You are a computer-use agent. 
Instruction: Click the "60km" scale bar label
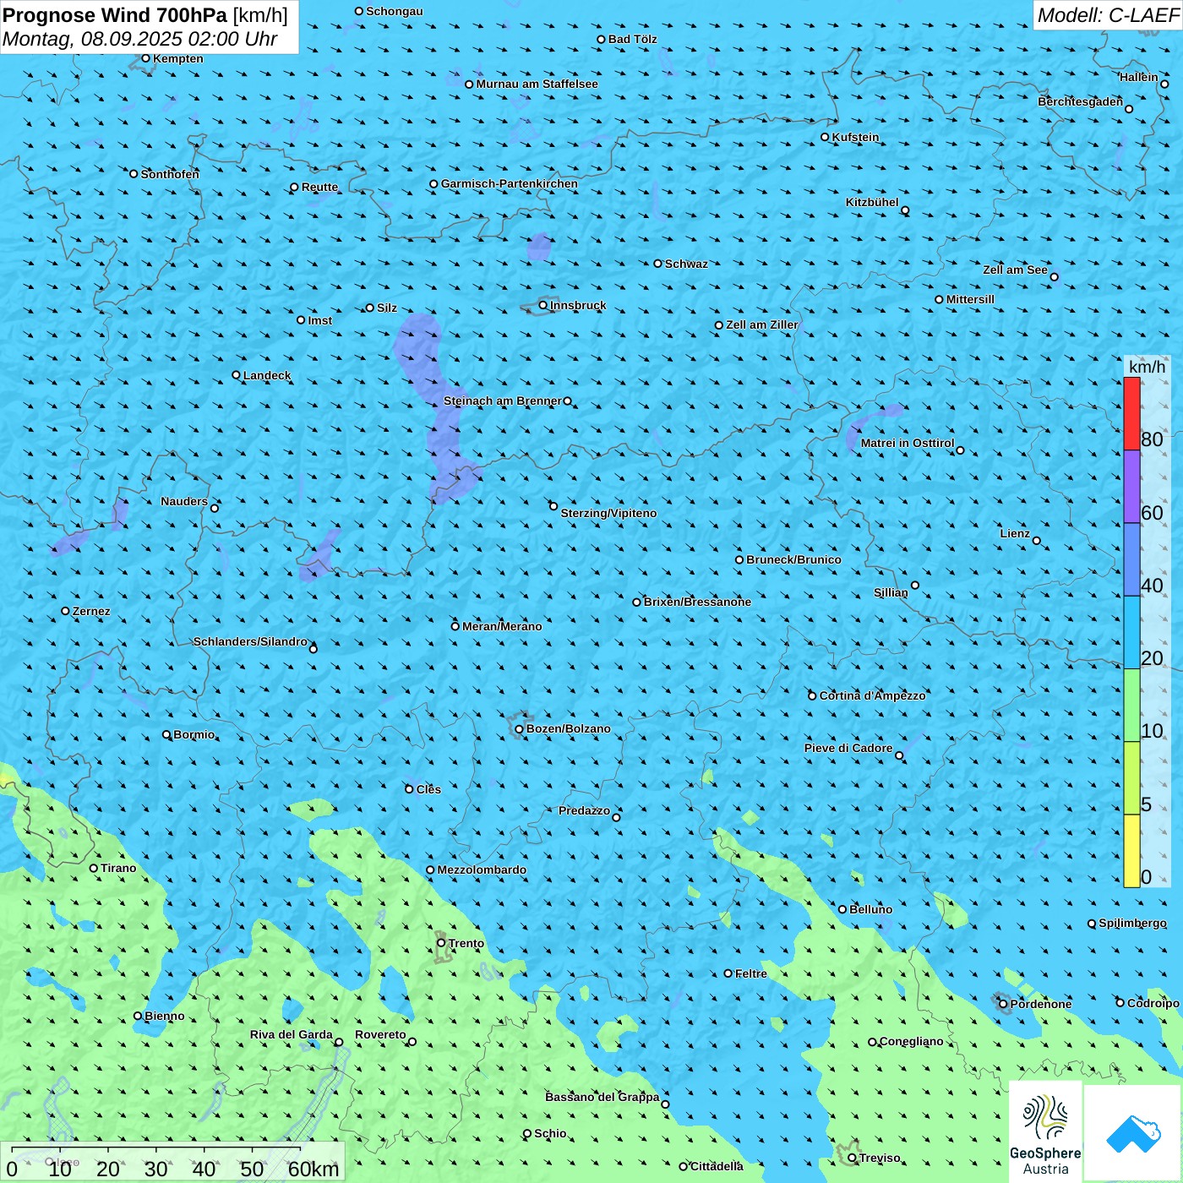[x=313, y=1169]
